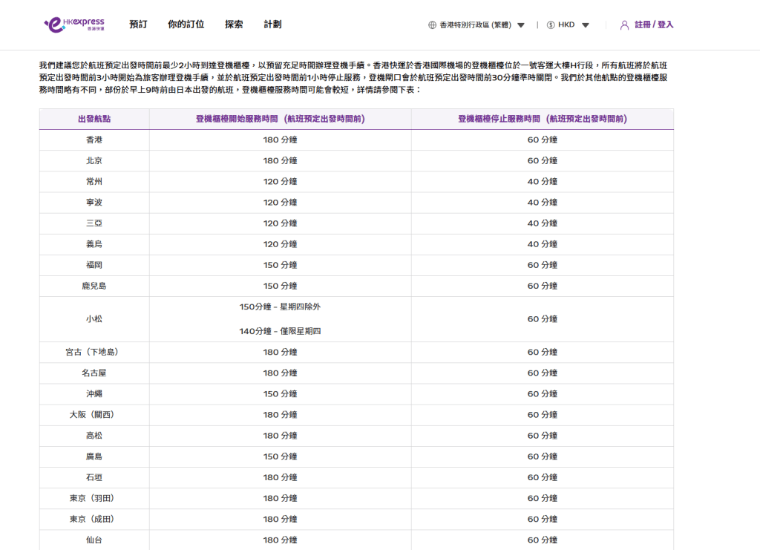
Task: Click the HK Express logo
Action: (x=74, y=24)
